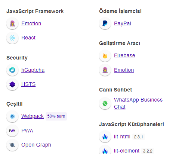The image size is (182, 154).
Task: Open the React link
Action: pos(28,38)
